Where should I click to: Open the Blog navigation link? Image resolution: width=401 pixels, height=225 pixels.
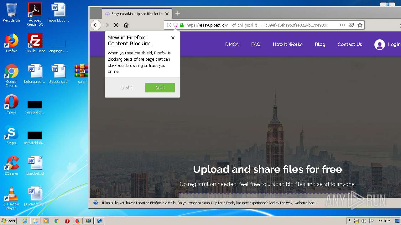[x=320, y=44]
